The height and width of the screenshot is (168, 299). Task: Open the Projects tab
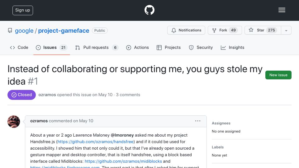click(168, 47)
